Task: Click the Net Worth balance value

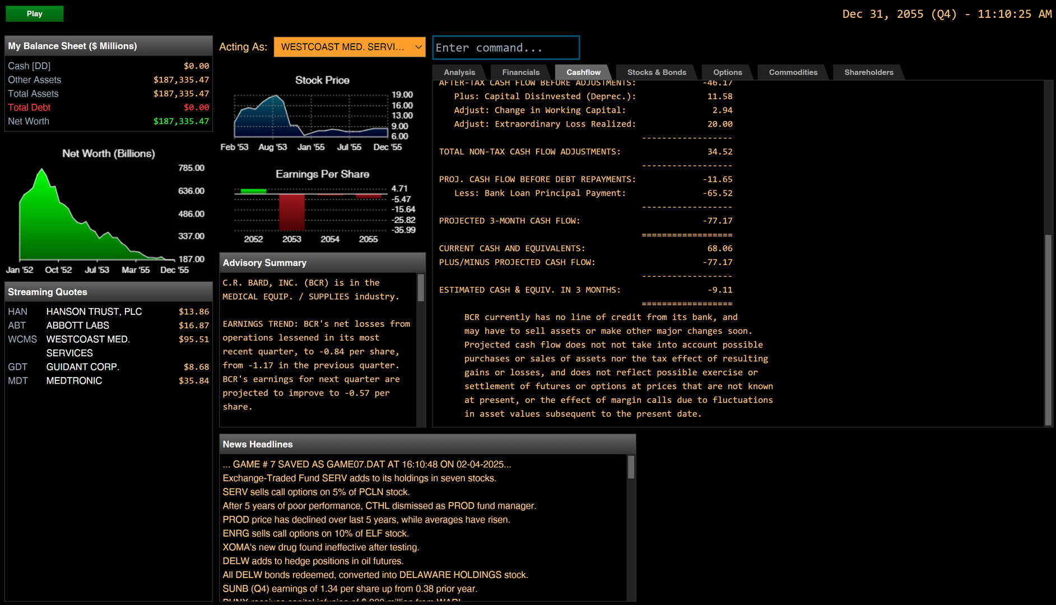Action: click(x=181, y=122)
